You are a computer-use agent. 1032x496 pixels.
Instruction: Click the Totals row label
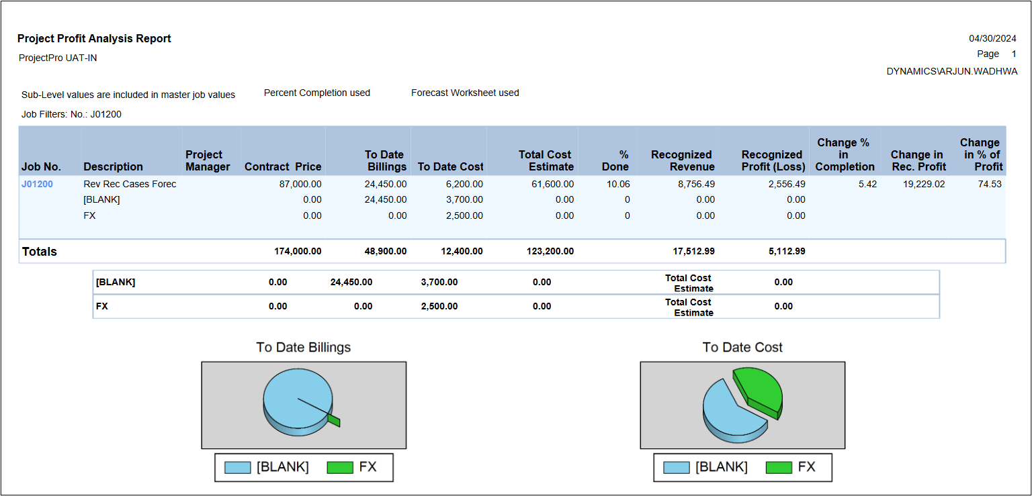pos(40,252)
